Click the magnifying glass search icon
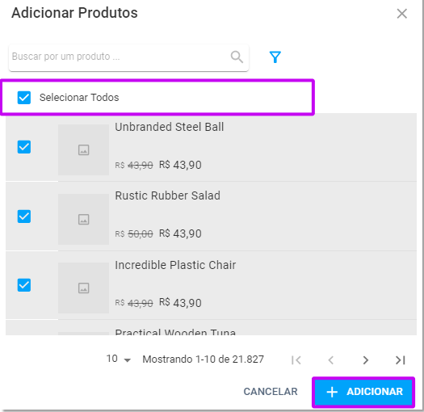The height and width of the screenshot is (412, 424). point(237,57)
